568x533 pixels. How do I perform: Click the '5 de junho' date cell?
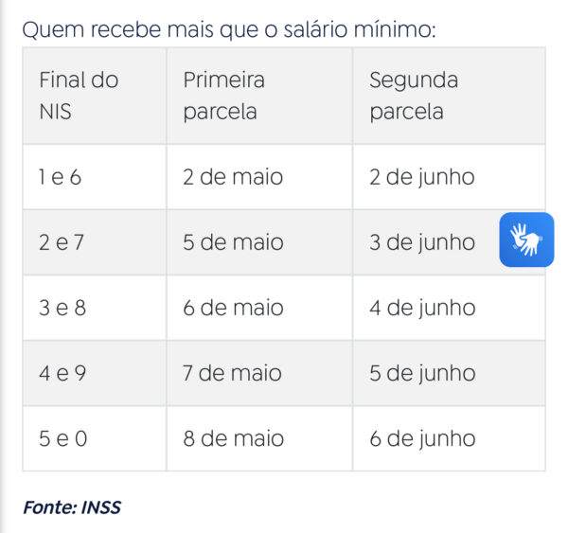(x=422, y=373)
